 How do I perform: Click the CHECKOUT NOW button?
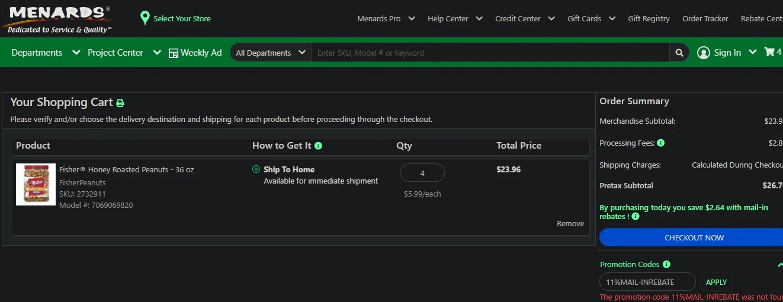[x=694, y=237]
